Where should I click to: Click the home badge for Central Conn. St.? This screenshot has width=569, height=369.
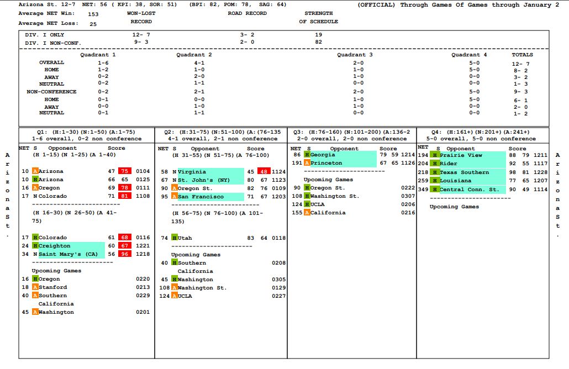tap(435, 190)
